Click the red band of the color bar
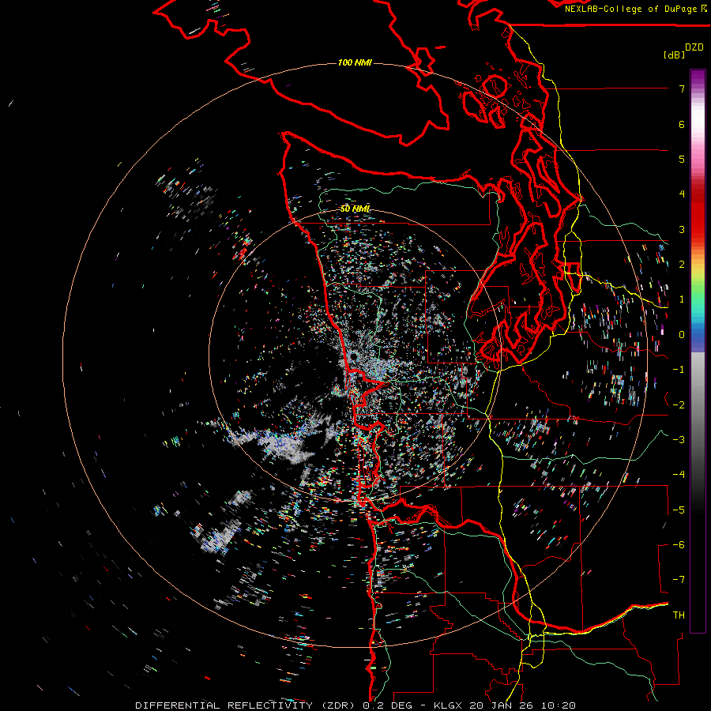 [x=698, y=213]
